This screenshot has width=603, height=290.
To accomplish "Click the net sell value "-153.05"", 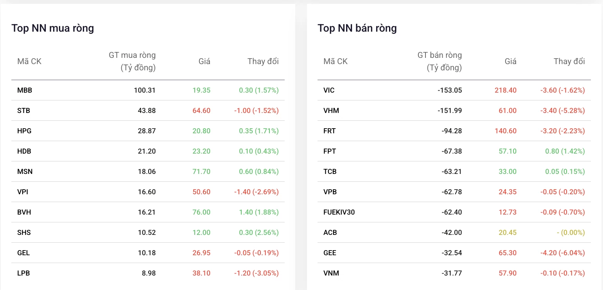I will pos(450,90).
